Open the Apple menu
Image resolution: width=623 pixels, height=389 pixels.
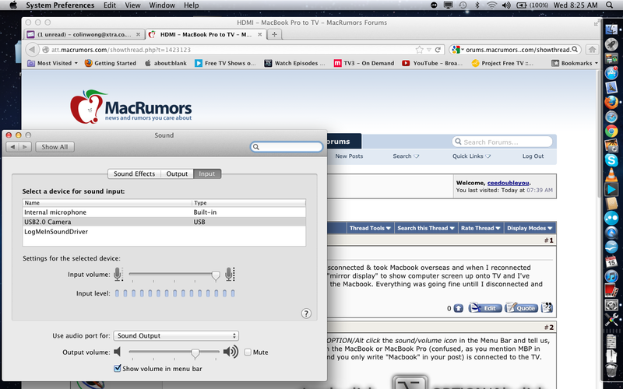[13, 5]
